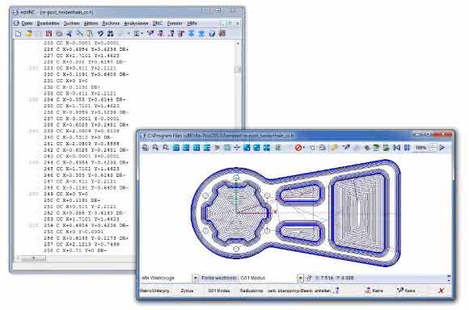469x310 pixels.
Task: Adjust the stepper next to 100% speed
Action: tap(433, 148)
